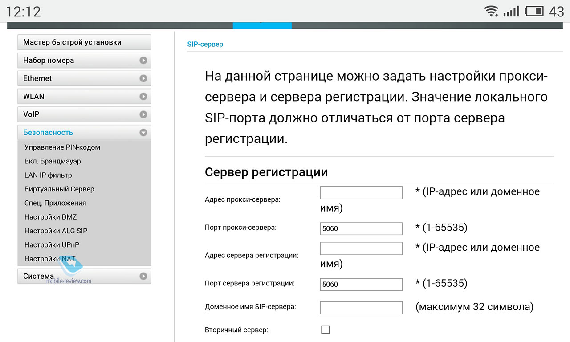570x342 pixels.
Task: Tap the cellular signal bars icon
Action: click(x=511, y=11)
